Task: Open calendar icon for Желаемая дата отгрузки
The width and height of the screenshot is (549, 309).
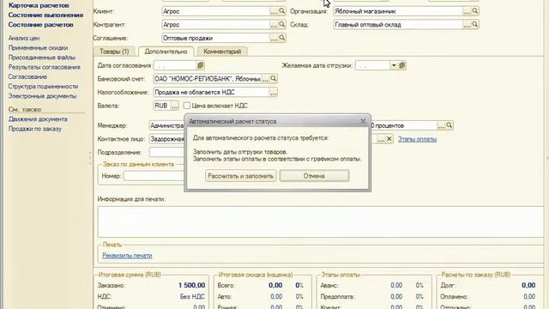Action: tap(402, 65)
